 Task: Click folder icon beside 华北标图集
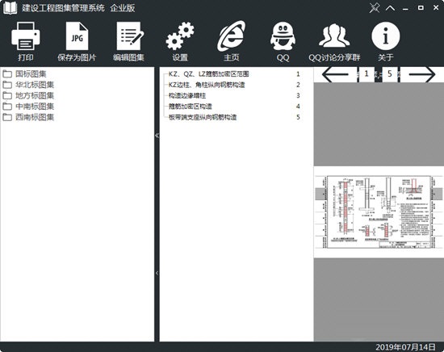(x=7, y=85)
